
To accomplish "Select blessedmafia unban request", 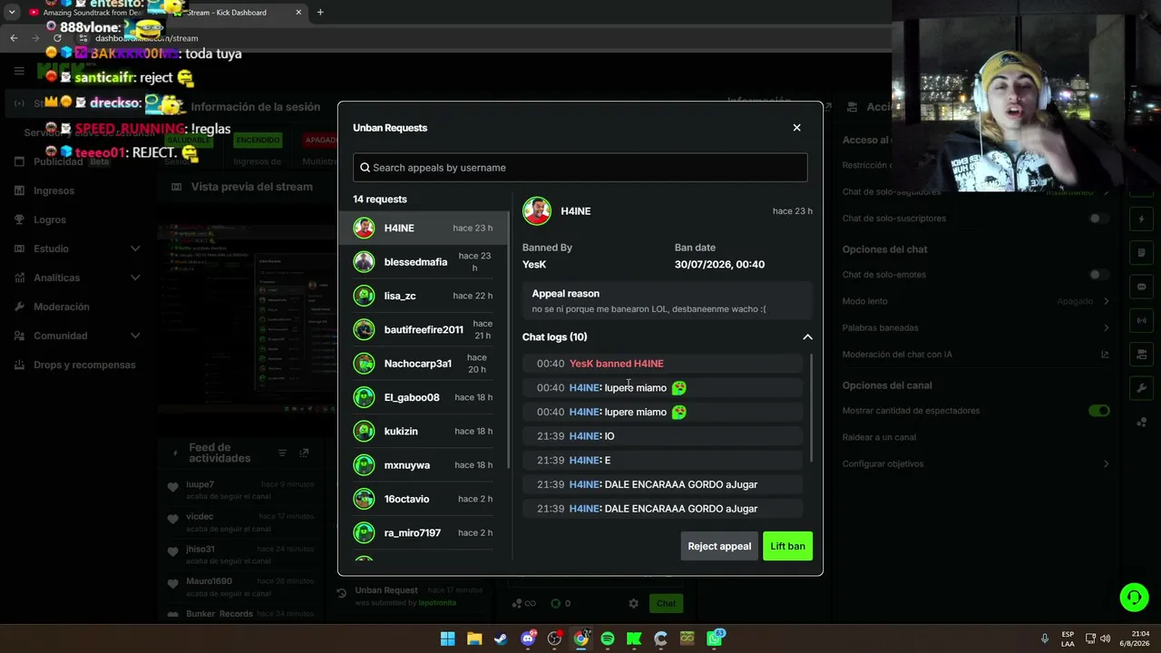I will coord(424,262).
